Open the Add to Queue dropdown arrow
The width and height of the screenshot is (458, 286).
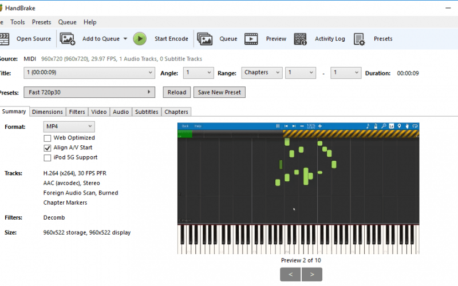pos(125,39)
